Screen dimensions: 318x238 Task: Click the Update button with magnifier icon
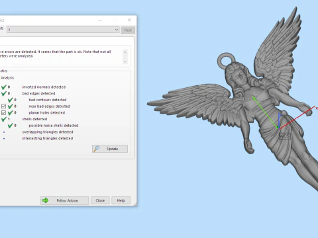(x=110, y=149)
